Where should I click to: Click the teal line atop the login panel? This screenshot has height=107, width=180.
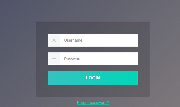pos(93,22)
